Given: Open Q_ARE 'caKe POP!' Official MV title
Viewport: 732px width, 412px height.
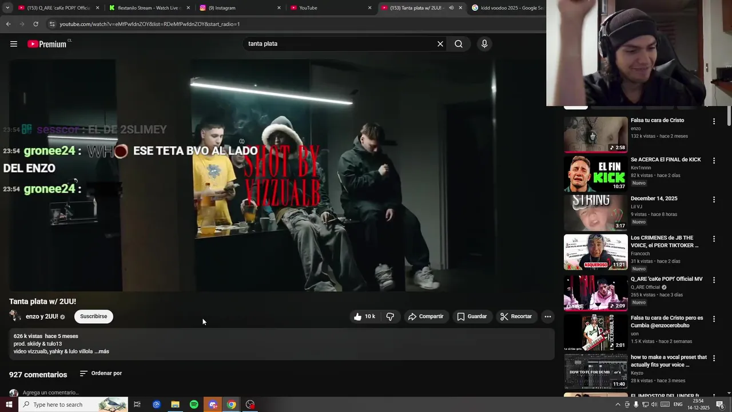Looking at the screenshot, I should 667,279.
